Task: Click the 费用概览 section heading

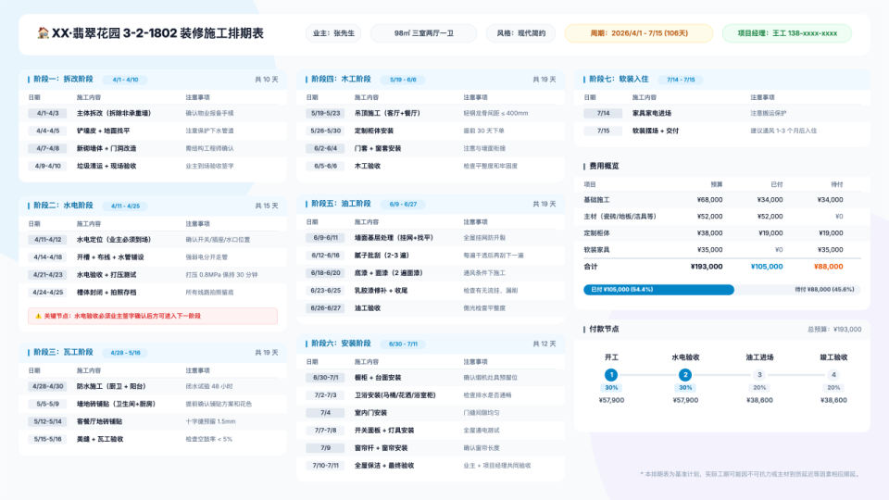Action: pos(604,166)
